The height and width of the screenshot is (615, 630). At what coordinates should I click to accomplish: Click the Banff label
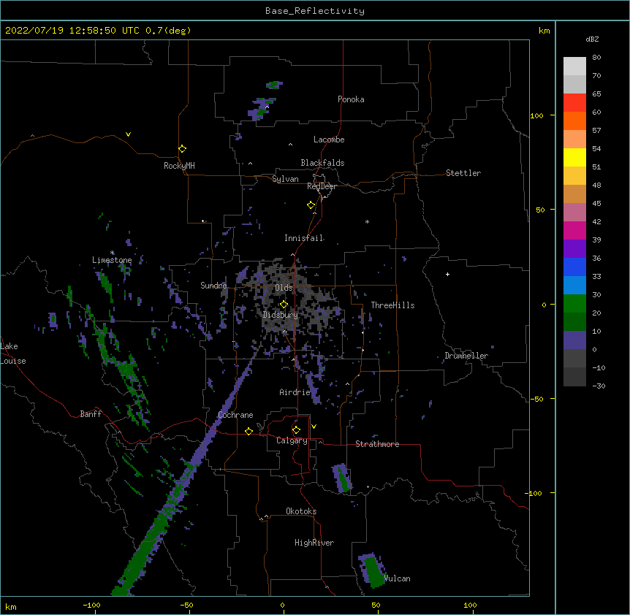click(91, 414)
